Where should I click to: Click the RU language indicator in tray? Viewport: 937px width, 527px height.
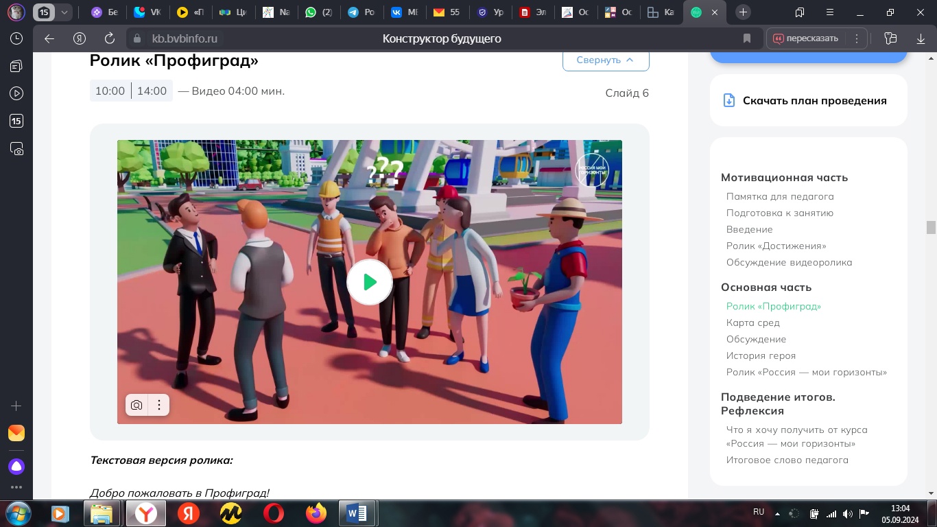pos(759,512)
